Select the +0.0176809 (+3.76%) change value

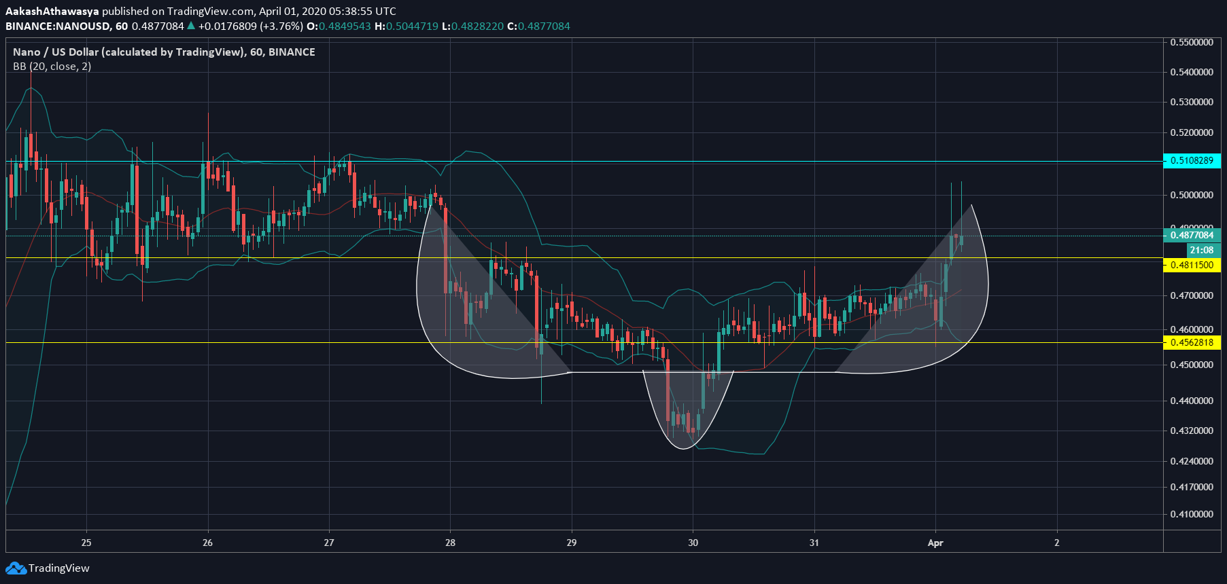[x=250, y=26]
